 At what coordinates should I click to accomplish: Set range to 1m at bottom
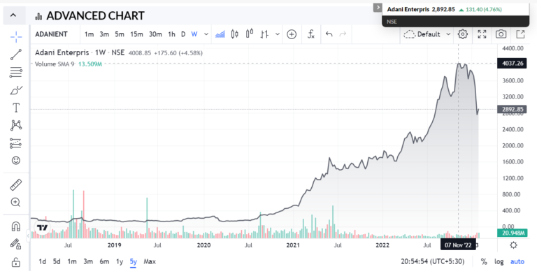72,261
